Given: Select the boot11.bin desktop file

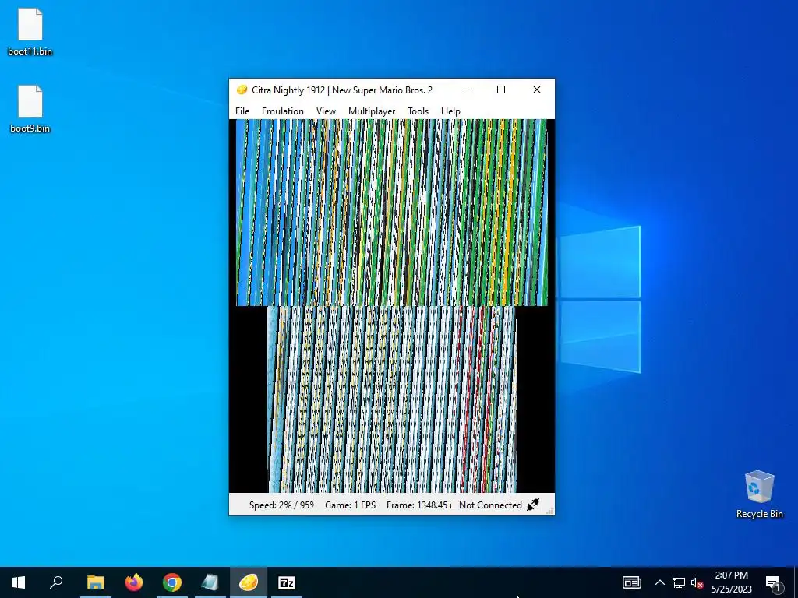Looking at the screenshot, I should coord(30,32).
